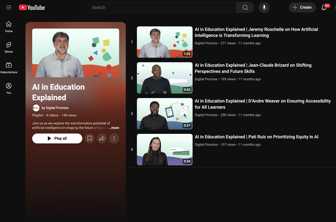The height and width of the screenshot is (222, 336).
Task: Open 'by Digital Promise' channel link
Action: pos(55,108)
